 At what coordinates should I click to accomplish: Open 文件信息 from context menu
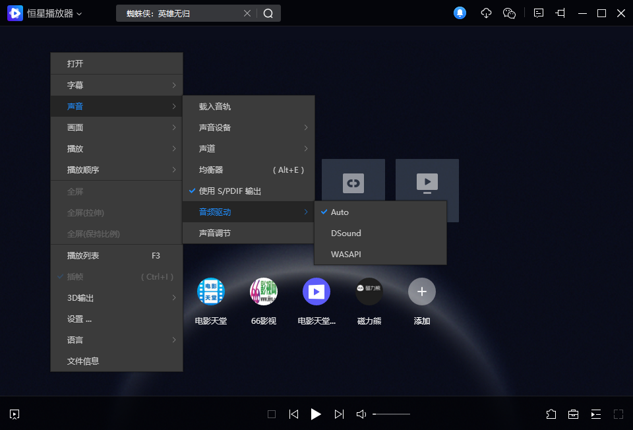pos(83,361)
